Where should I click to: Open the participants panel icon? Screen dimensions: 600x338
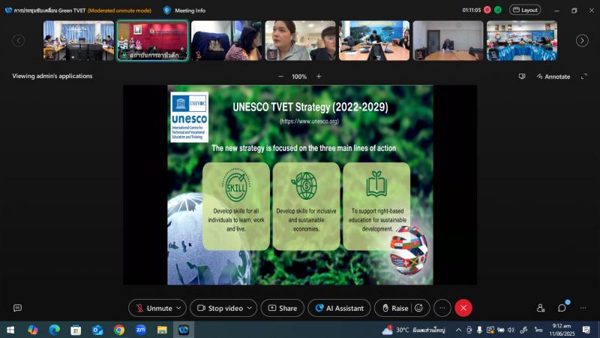tap(541, 308)
